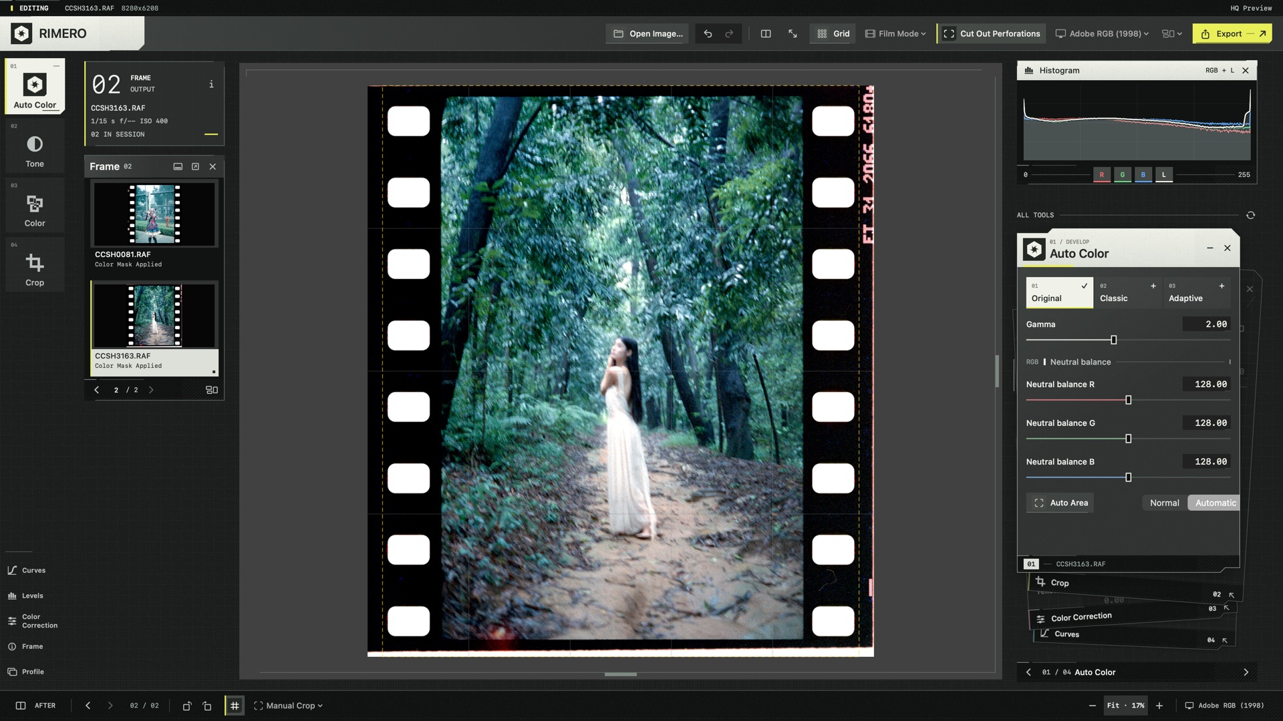Viewport: 1283px width, 721px height.
Task: Toggle the red channel in Histogram
Action: 1102,175
